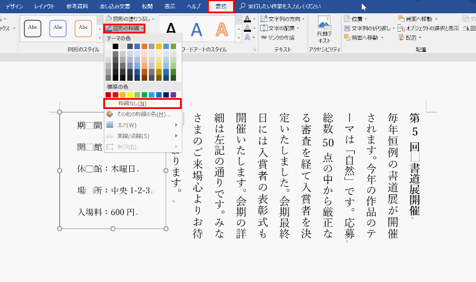Image resolution: width=476 pixels, height=282 pixels.
Task: Open the 表示 view tab
Action: [x=170, y=6]
